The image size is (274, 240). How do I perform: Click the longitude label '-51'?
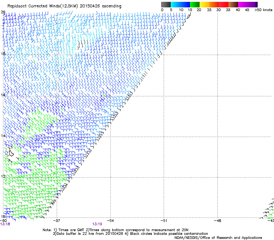tap(164, 221)
